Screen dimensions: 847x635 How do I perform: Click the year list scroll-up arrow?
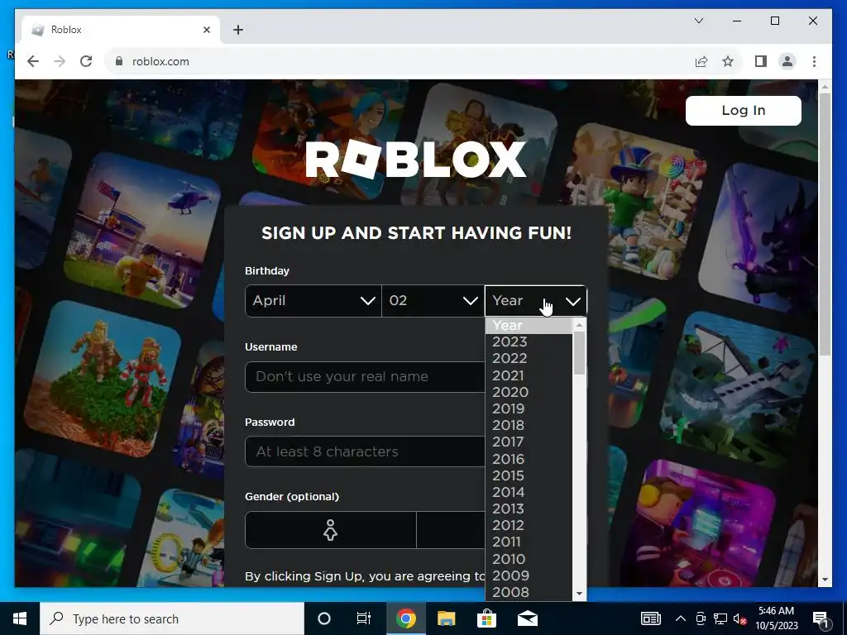tap(579, 325)
